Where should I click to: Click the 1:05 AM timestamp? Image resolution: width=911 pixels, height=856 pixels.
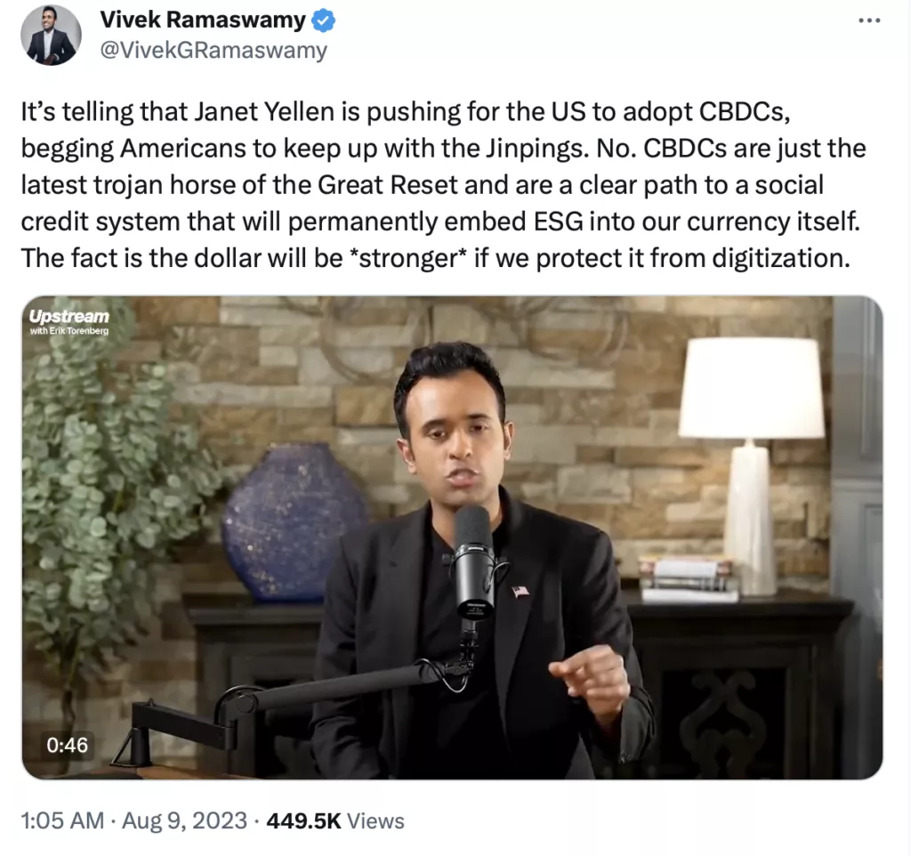(x=61, y=820)
